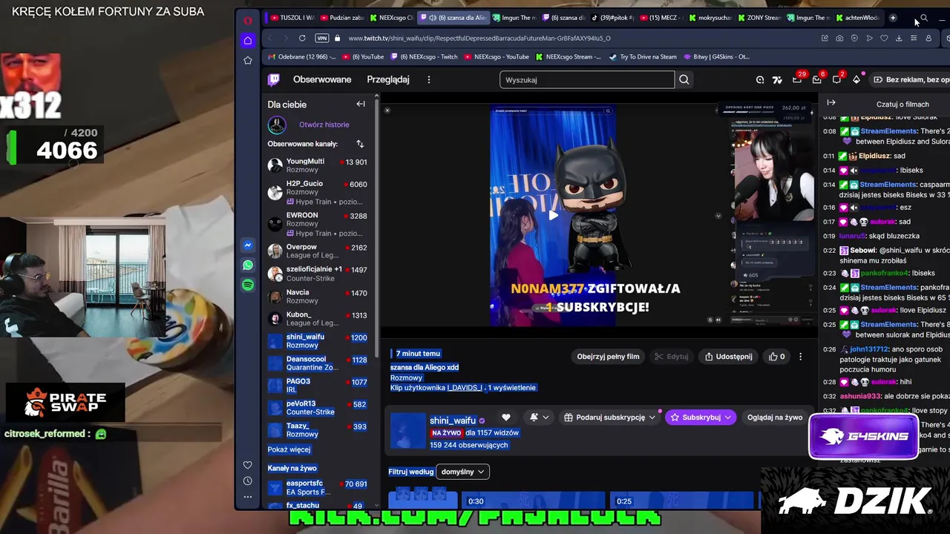Open Prime loot icon with 29 badge
Screen dimensions: 950x534
[798, 79]
